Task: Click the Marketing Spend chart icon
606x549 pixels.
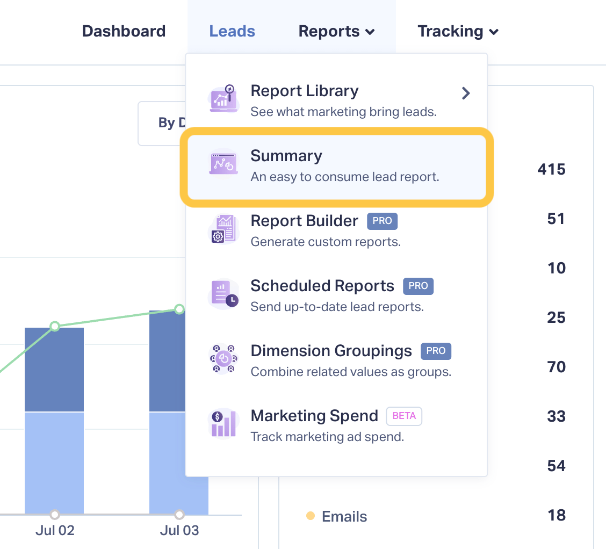Action: 223,423
